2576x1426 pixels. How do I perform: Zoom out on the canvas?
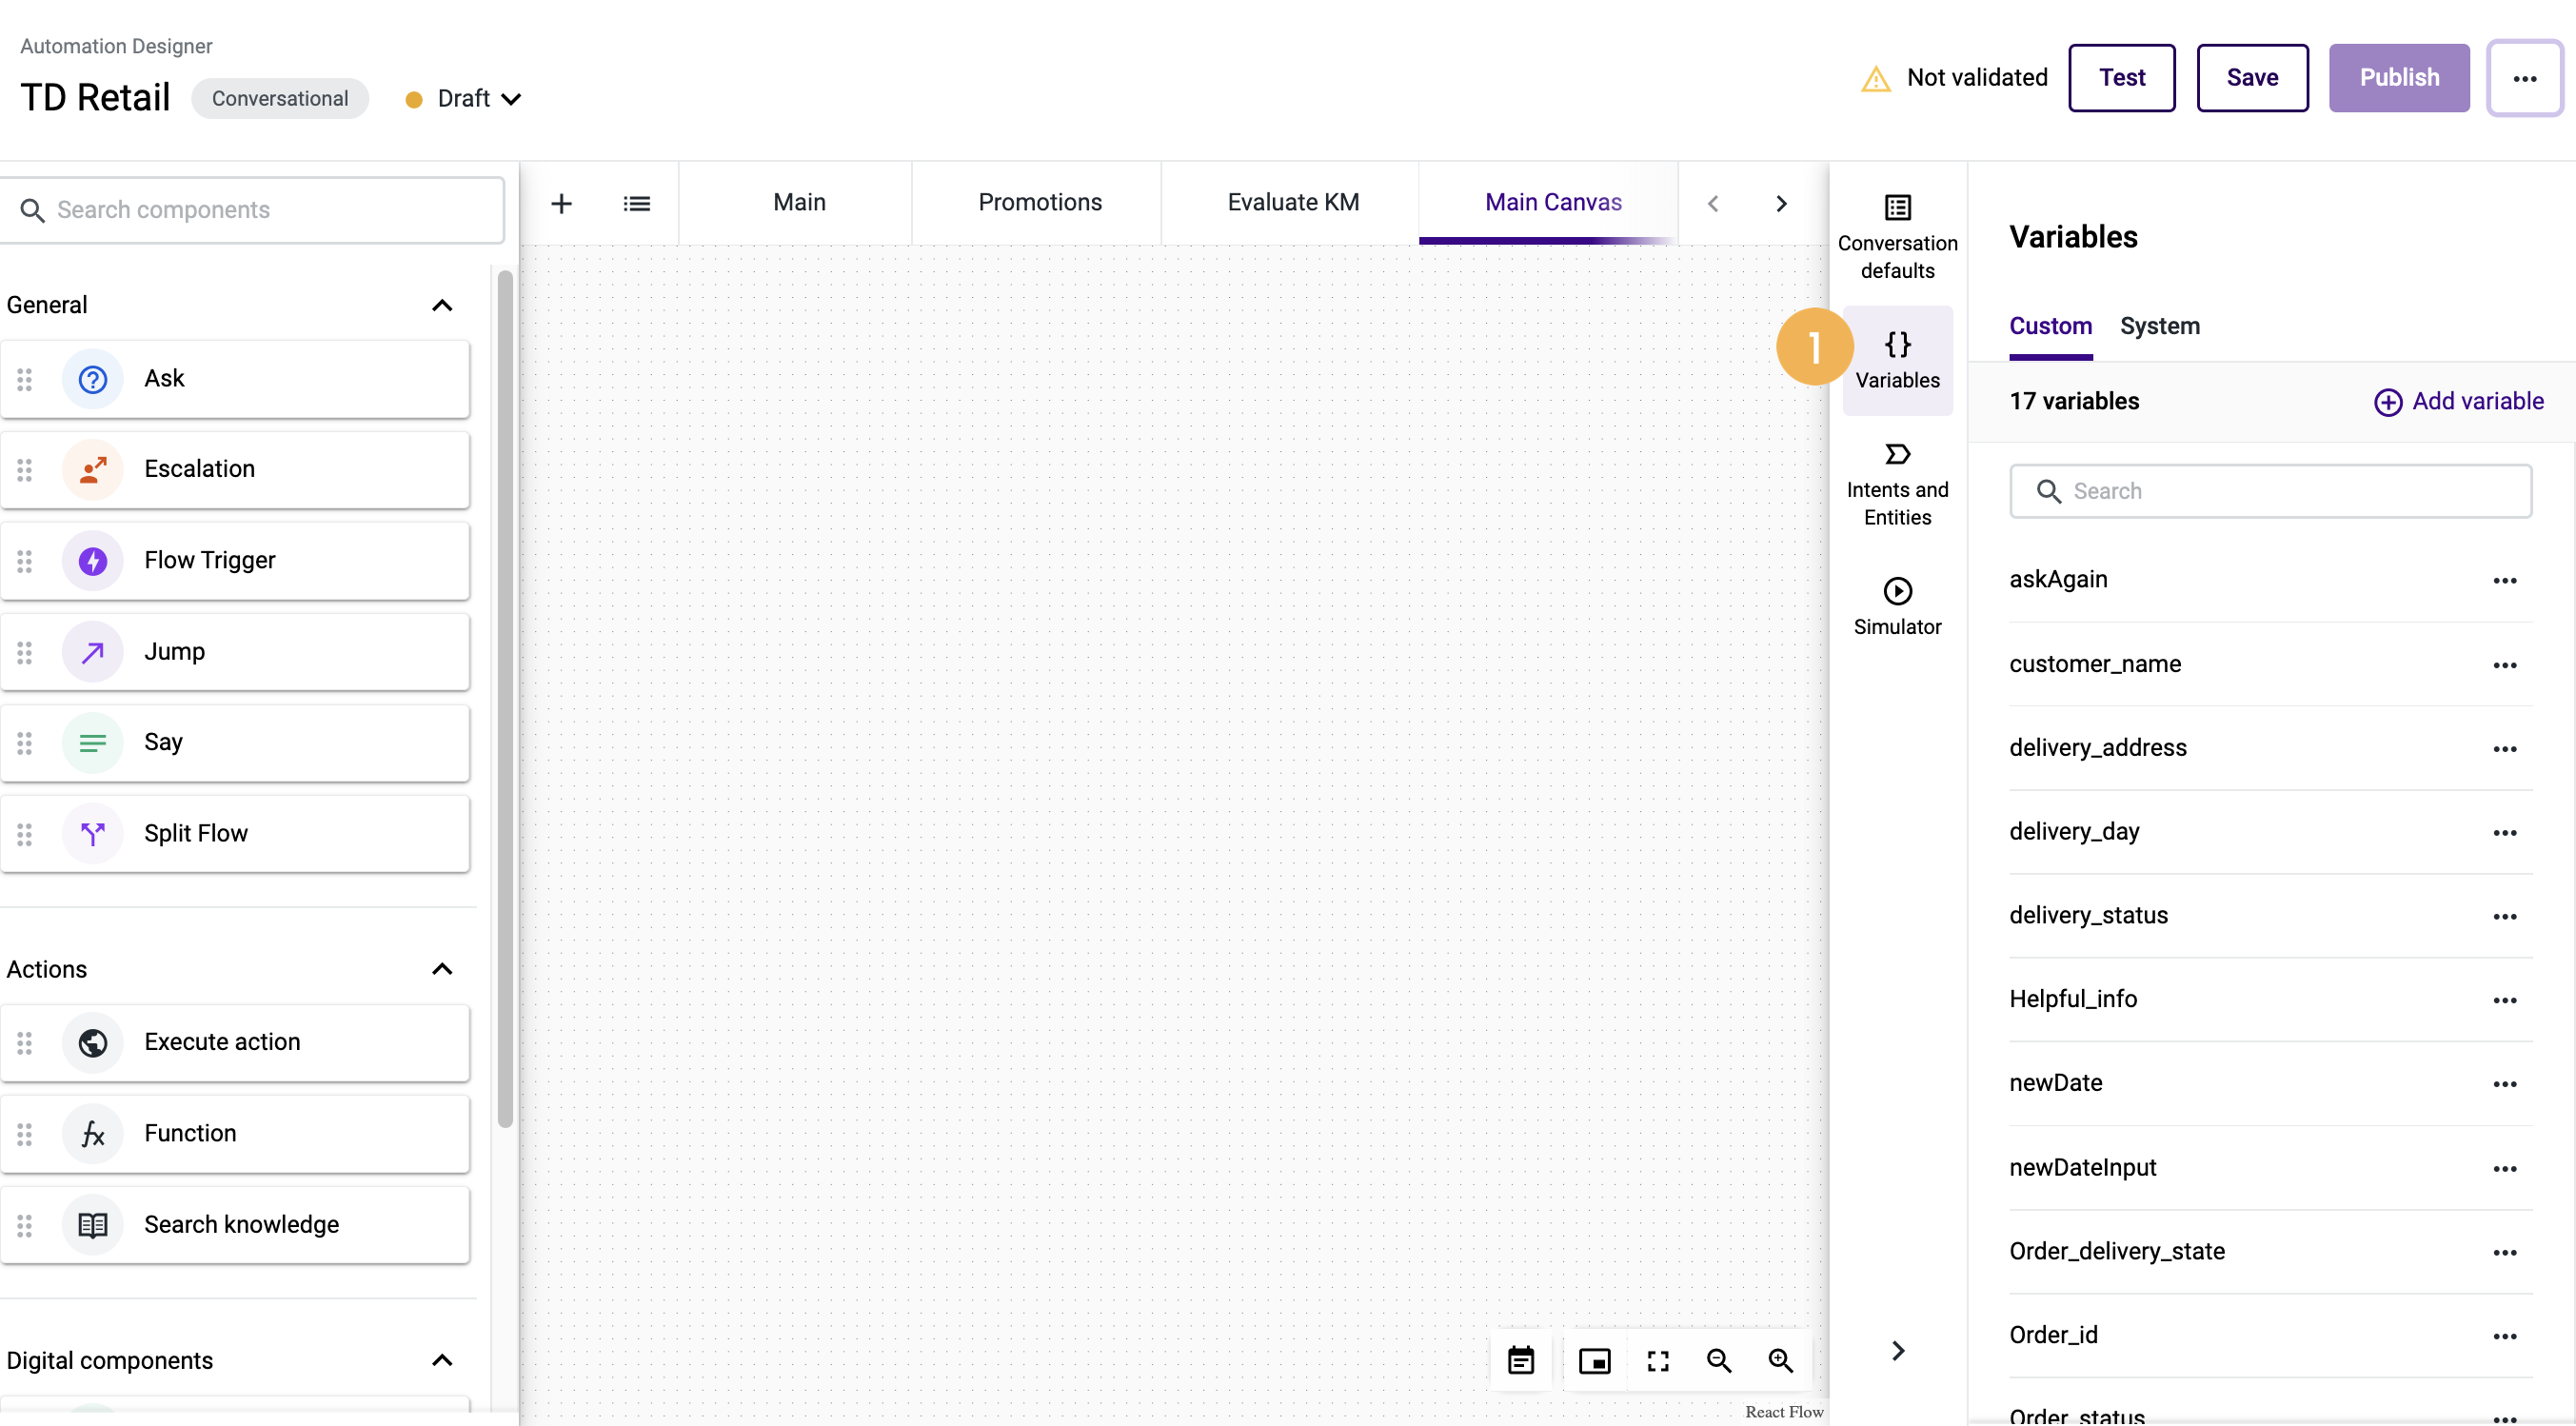point(1719,1360)
